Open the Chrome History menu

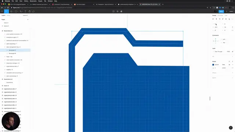pos(26,1)
